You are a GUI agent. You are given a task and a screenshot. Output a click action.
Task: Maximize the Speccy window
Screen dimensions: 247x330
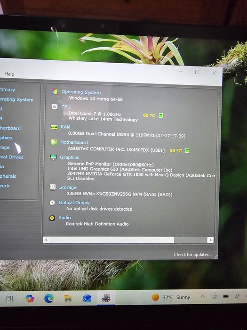(x=197, y=72)
